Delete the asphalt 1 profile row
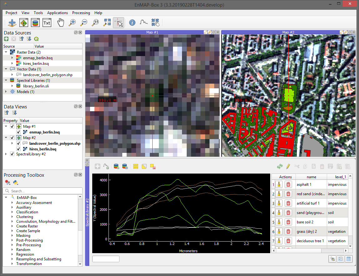Screen dimensions: 359x276 click(x=289, y=185)
